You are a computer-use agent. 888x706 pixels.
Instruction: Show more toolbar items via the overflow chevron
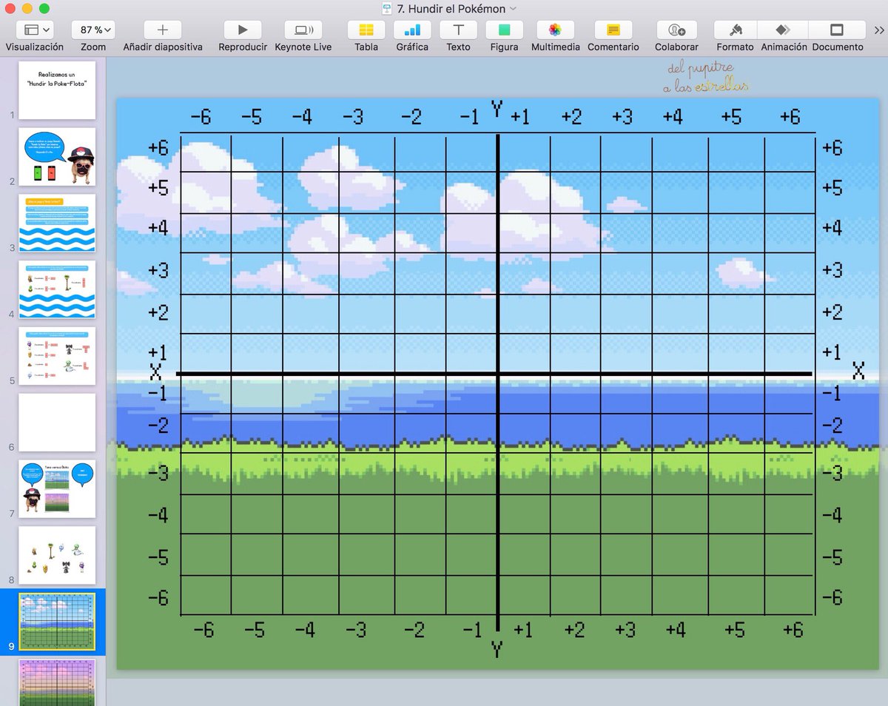point(879,30)
